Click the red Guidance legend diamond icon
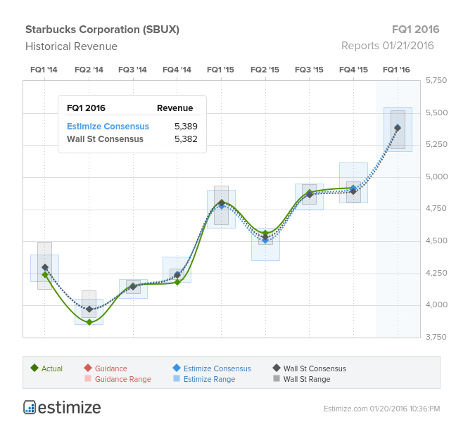This screenshot has height=436, width=475. (x=88, y=368)
